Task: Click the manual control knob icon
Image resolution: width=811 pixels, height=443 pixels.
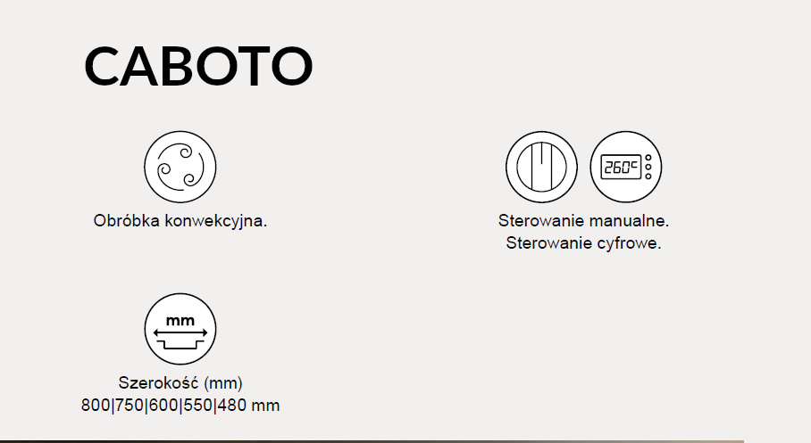Action: [x=541, y=168]
